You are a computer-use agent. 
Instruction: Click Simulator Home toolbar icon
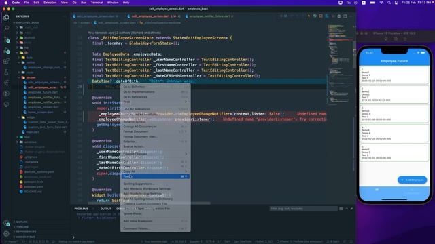(x=386, y=39)
